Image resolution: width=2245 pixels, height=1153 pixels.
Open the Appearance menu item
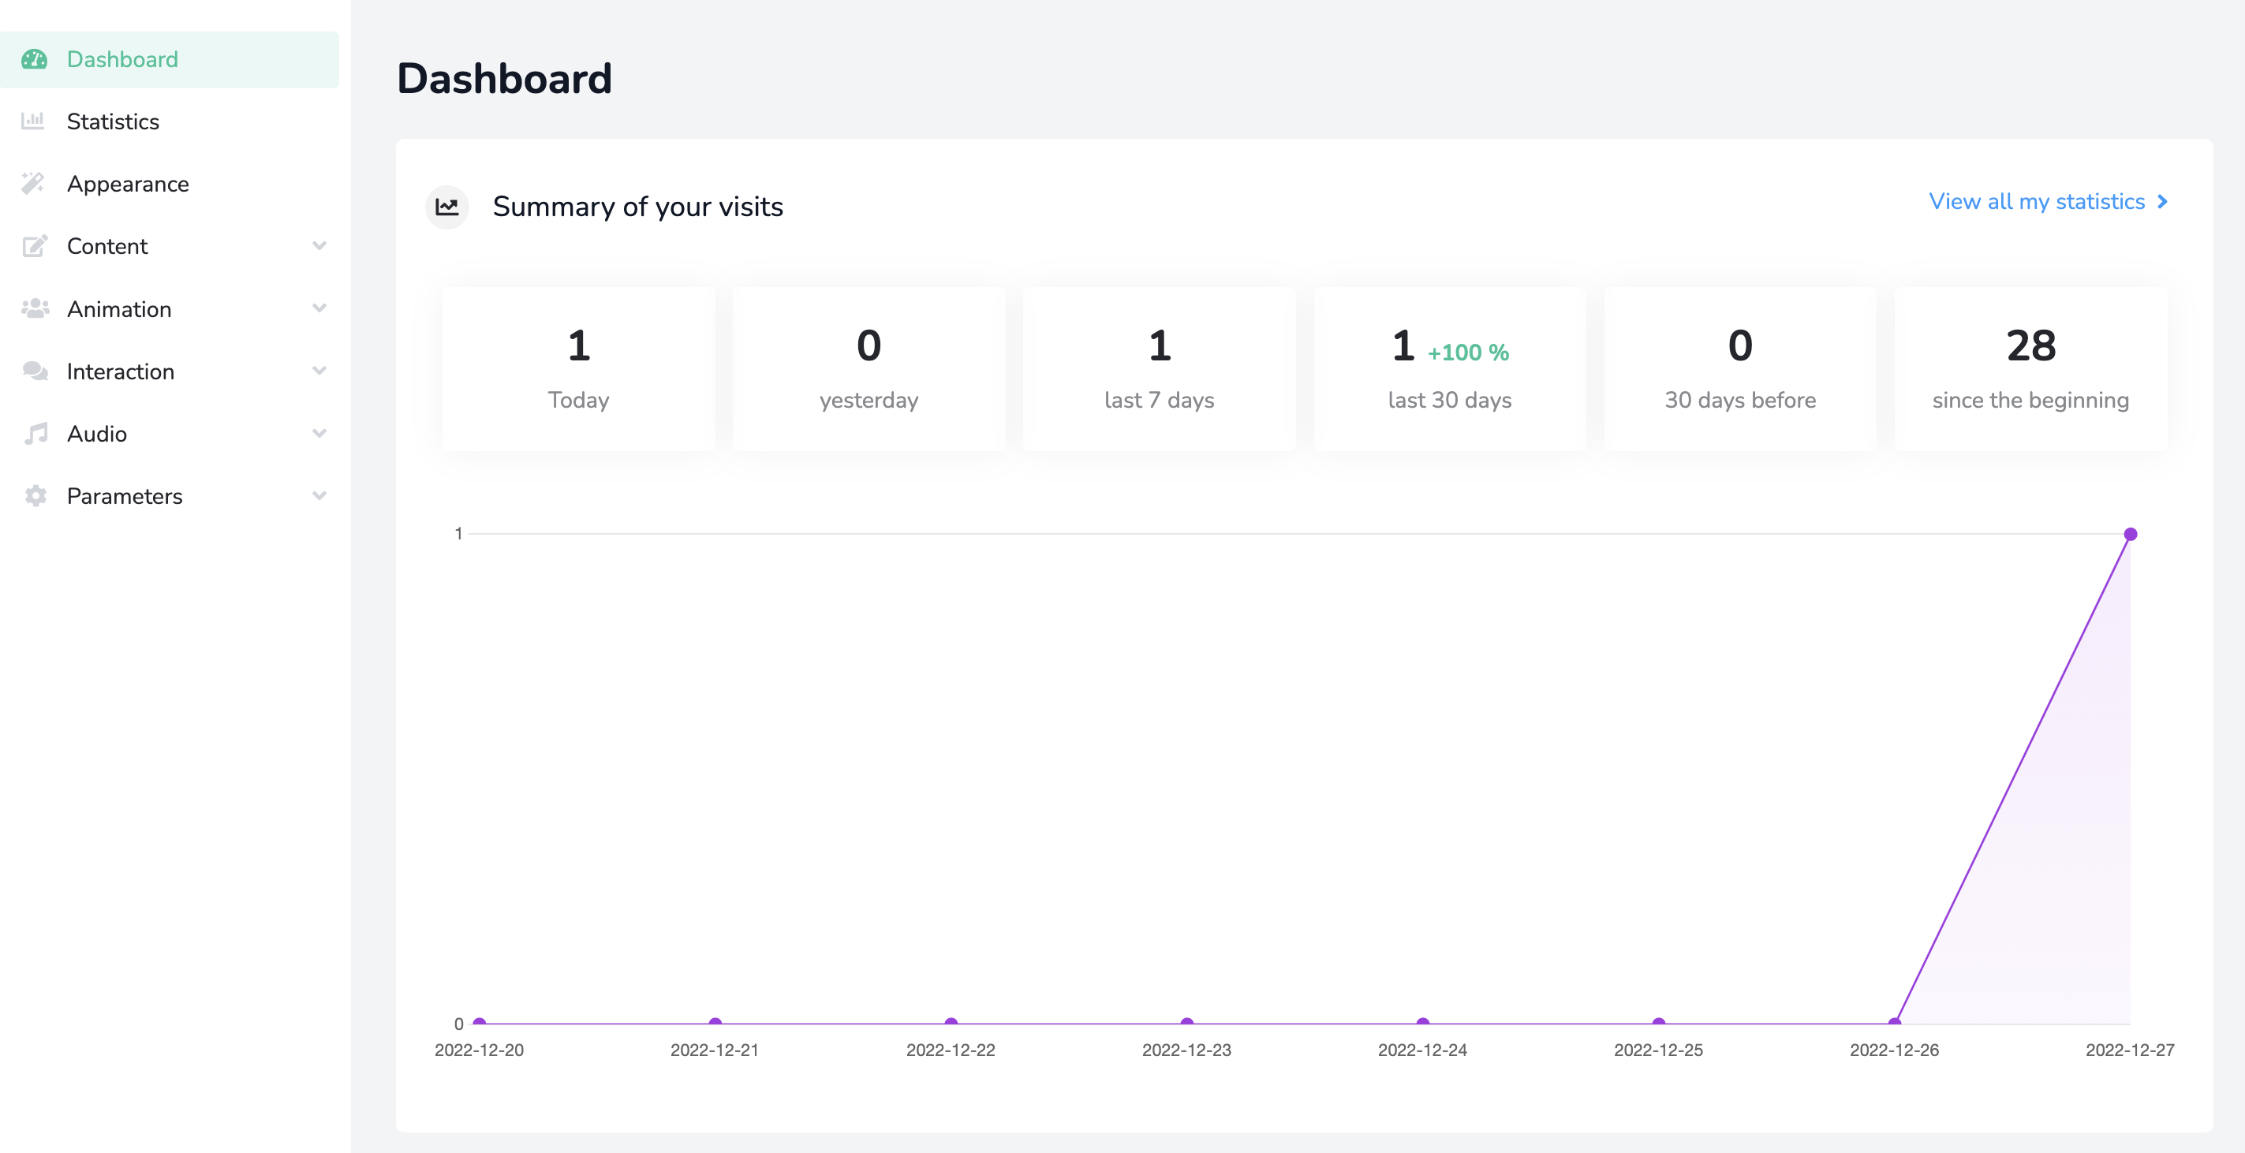[128, 184]
